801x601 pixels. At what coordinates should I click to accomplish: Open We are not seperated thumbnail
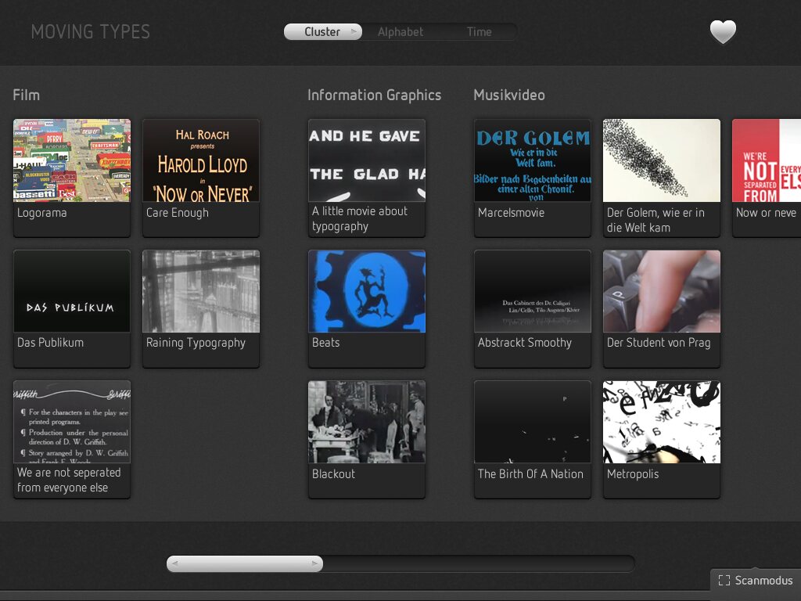tap(72, 422)
